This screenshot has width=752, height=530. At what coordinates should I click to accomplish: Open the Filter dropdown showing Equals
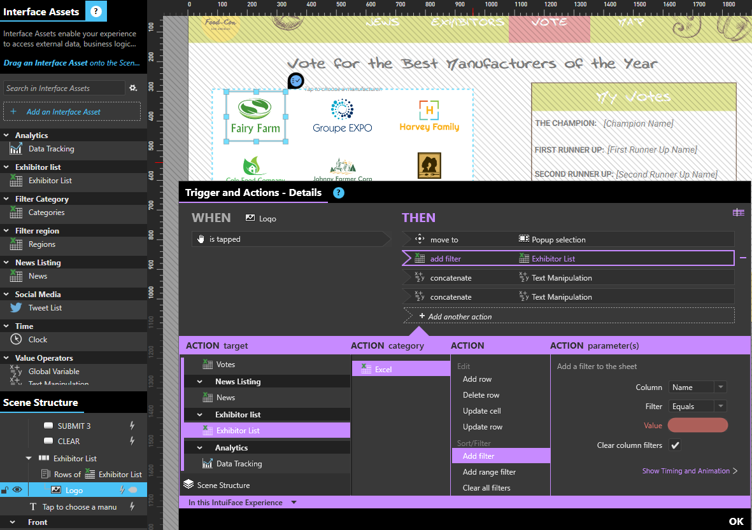[697, 407]
